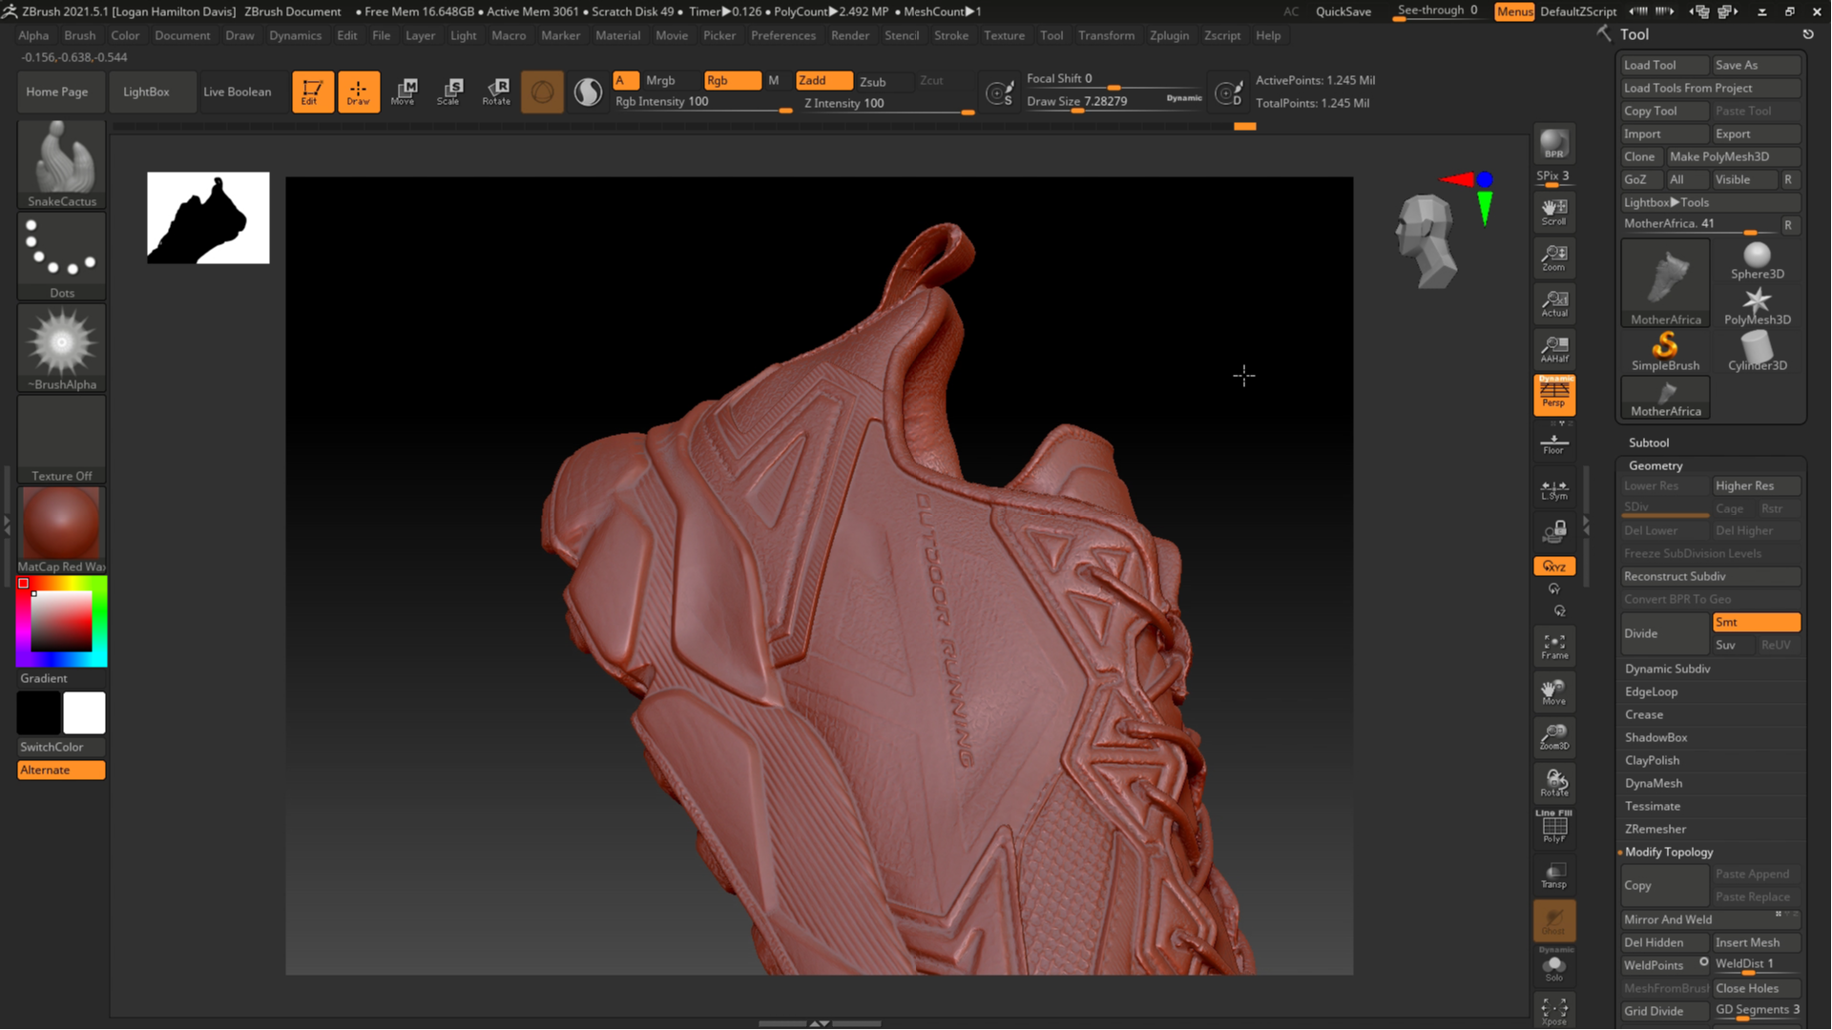Screen dimensions: 1832x1030
Task: Select the Rotate transform tool
Action: pos(496,92)
